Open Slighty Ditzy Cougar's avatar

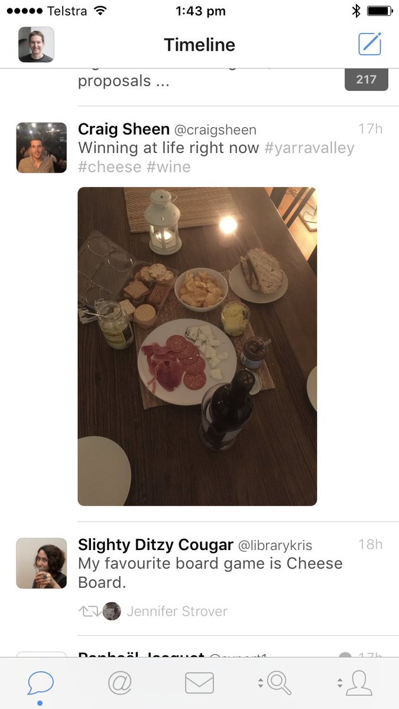(x=41, y=563)
